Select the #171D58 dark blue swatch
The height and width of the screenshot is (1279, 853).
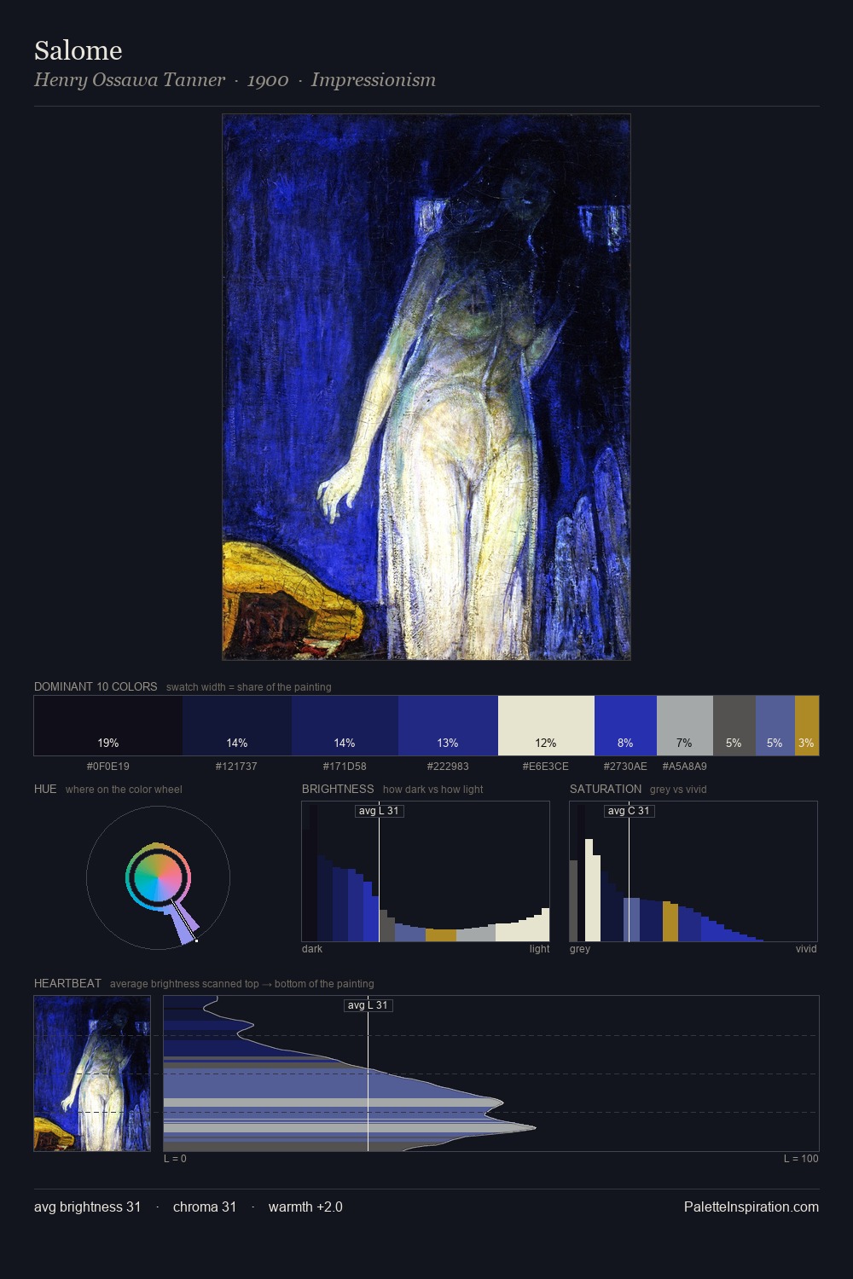[x=345, y=726]
